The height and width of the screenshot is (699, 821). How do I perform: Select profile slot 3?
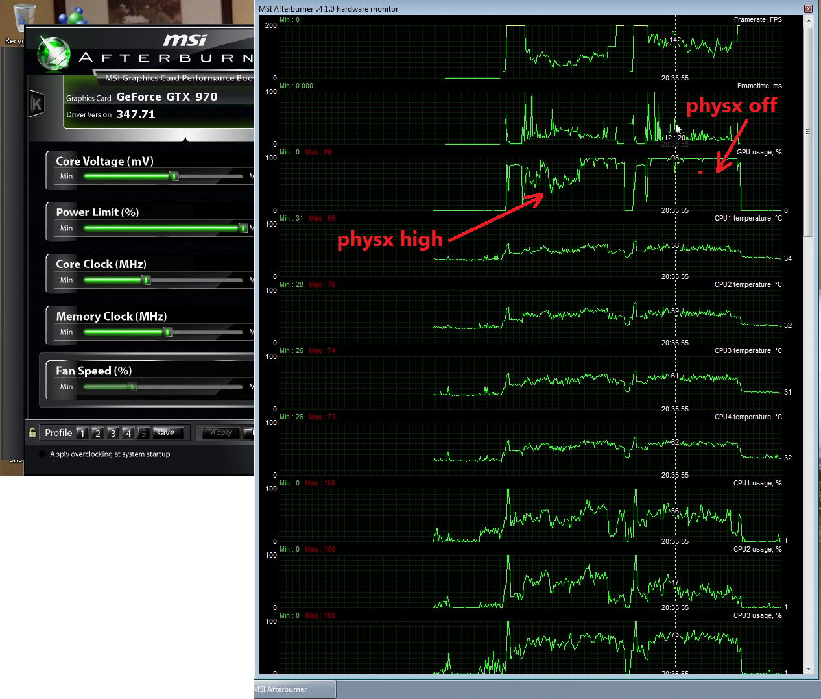pyautogui.click(x=113, y=433)
